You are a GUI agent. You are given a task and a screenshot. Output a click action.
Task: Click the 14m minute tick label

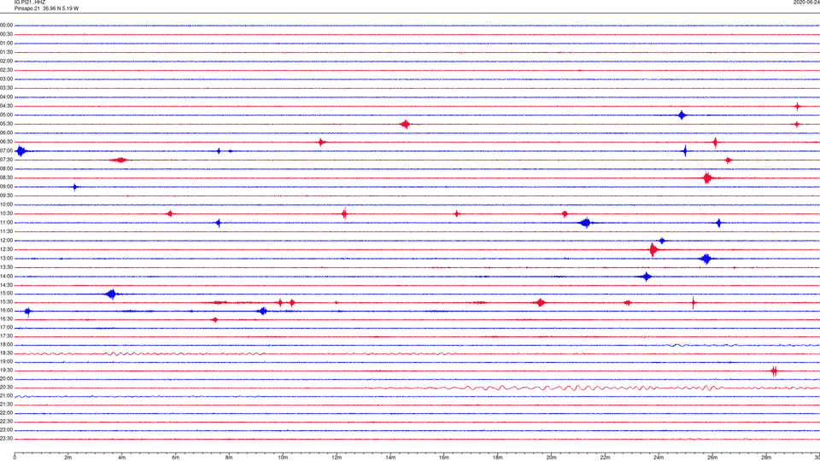pos(390,458)
